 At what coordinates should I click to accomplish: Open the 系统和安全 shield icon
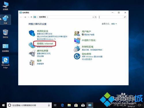coord(32,33)
